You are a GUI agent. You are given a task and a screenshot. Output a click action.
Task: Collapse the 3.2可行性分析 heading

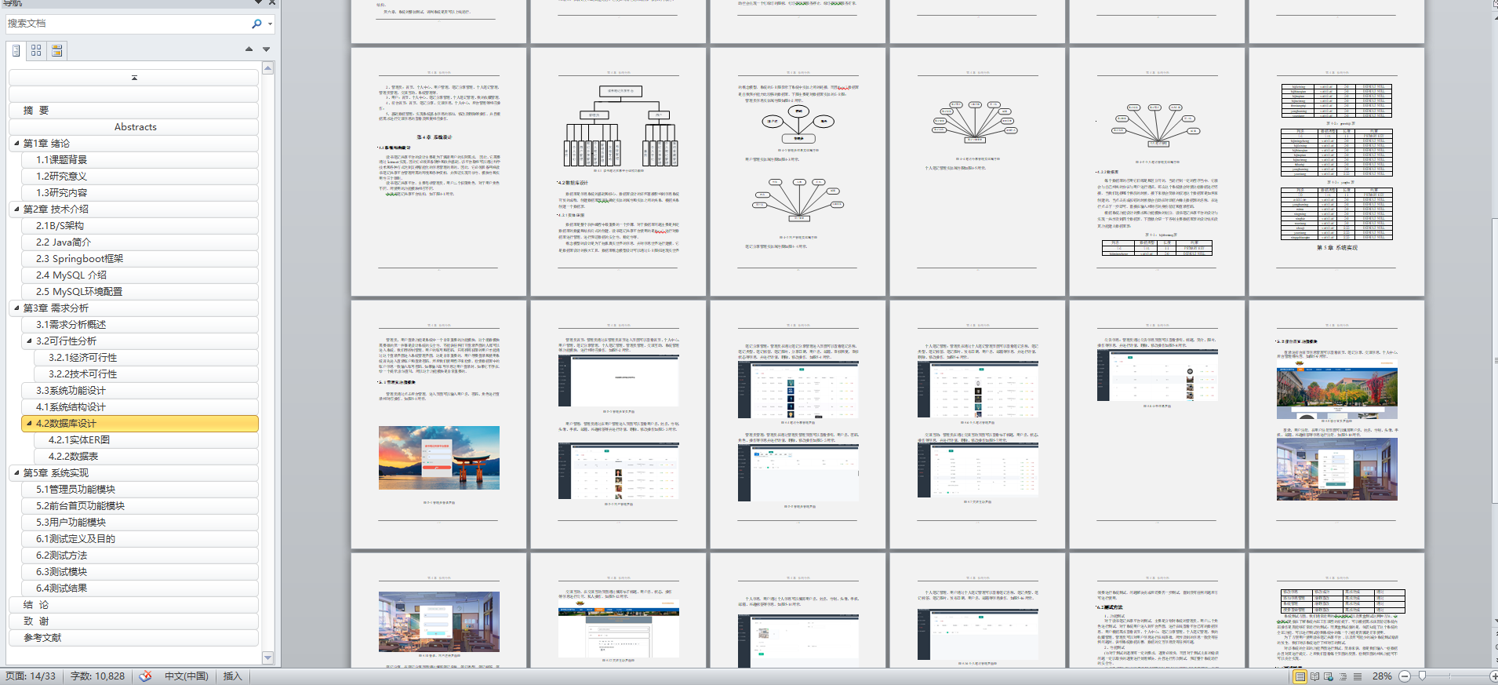(29, 341)
